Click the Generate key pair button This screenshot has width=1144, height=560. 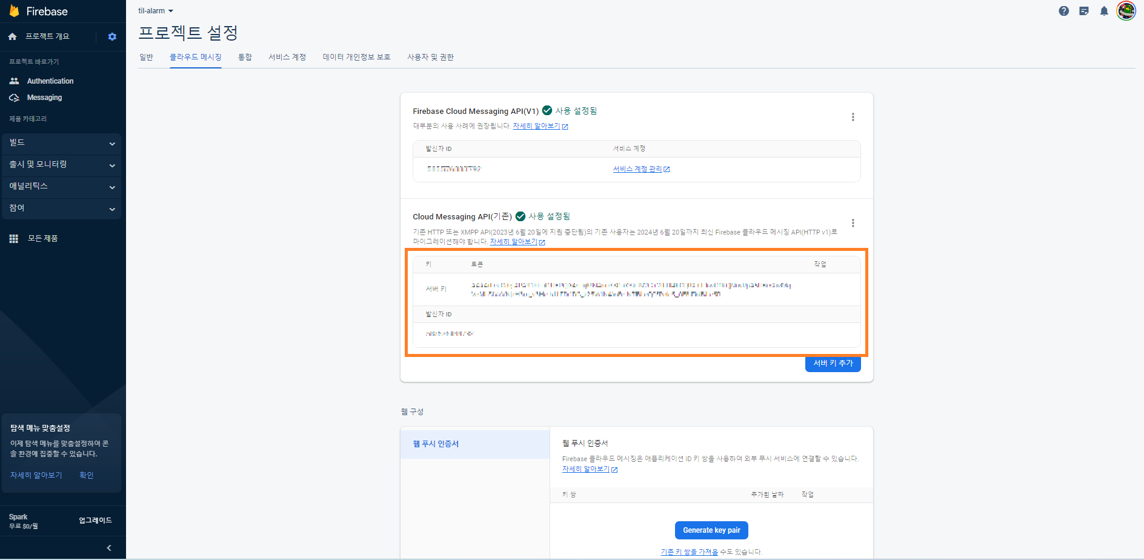(x=711, y=530)
